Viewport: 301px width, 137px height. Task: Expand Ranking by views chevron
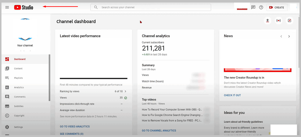[125, 91]
